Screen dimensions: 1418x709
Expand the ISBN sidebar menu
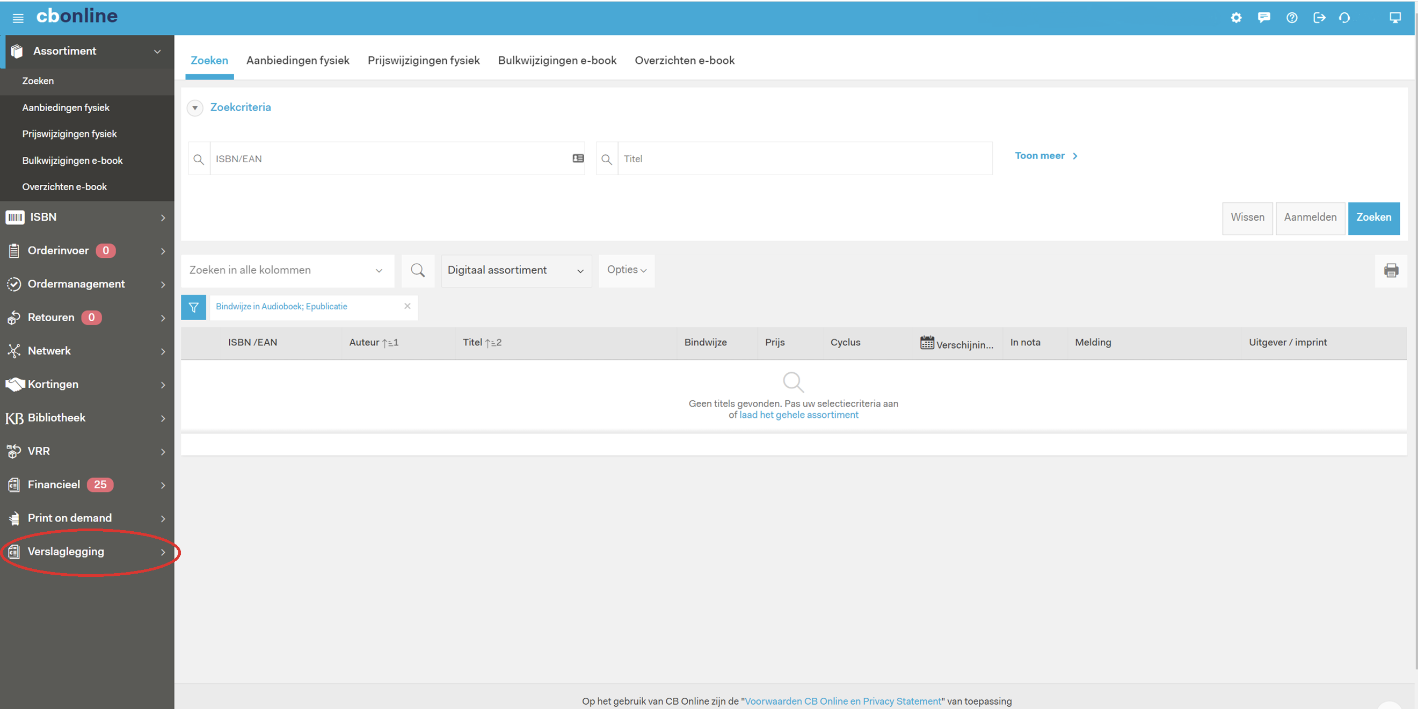[x=163, y=218]
